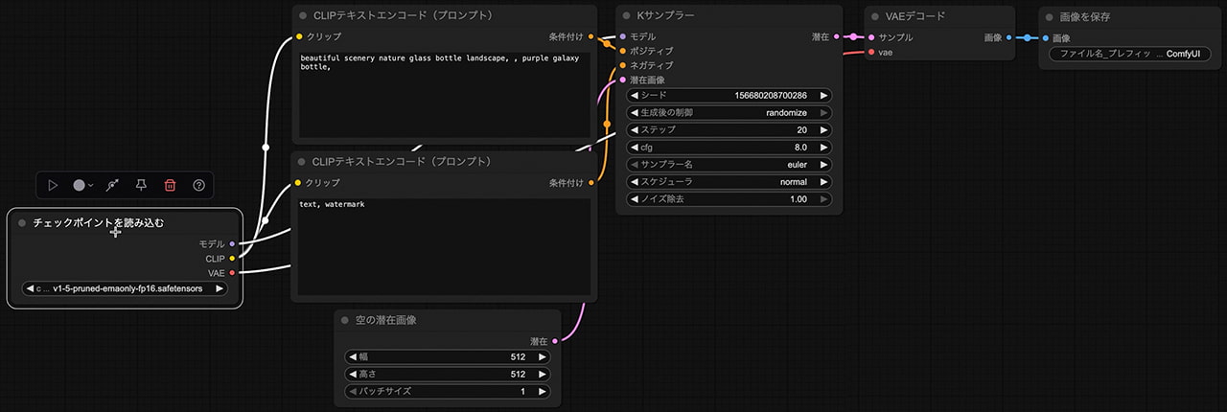Click the bypass node icon in the toolbar
Screen dimensions: 1227x412
click(x=112, y=185)
